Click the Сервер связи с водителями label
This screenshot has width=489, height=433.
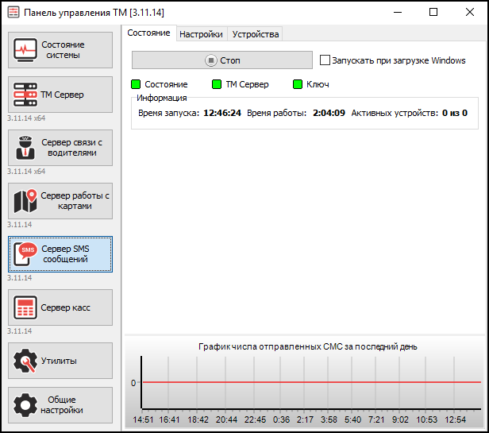point(71,148)
